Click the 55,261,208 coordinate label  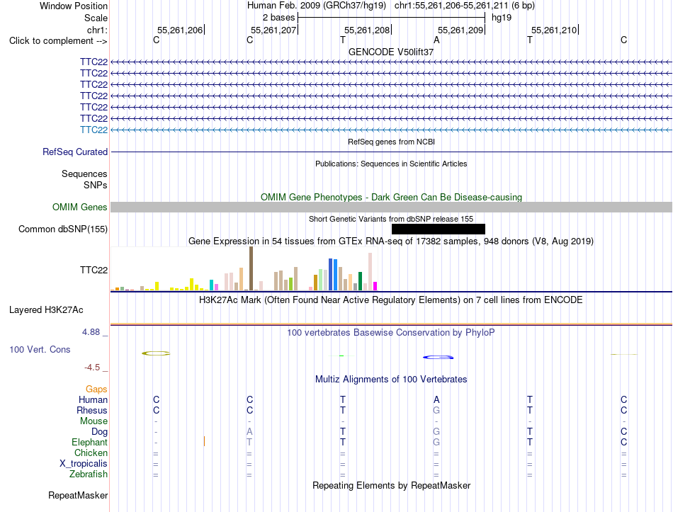[x=367, y=30]
